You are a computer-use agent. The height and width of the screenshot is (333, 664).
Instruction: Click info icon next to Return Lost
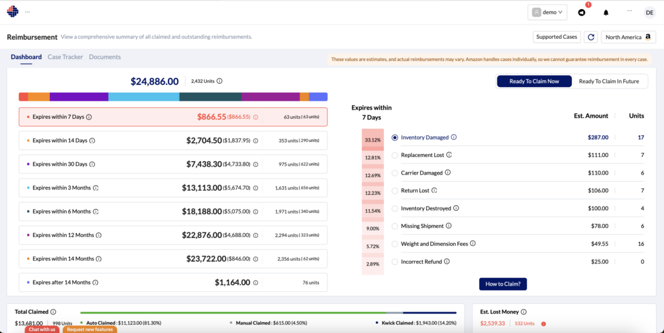[434, 191]
